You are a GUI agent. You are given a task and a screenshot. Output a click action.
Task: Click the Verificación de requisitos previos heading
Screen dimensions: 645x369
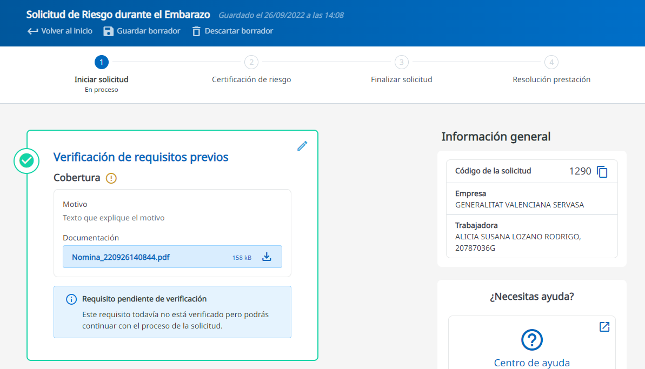click(x=141, y=157)
